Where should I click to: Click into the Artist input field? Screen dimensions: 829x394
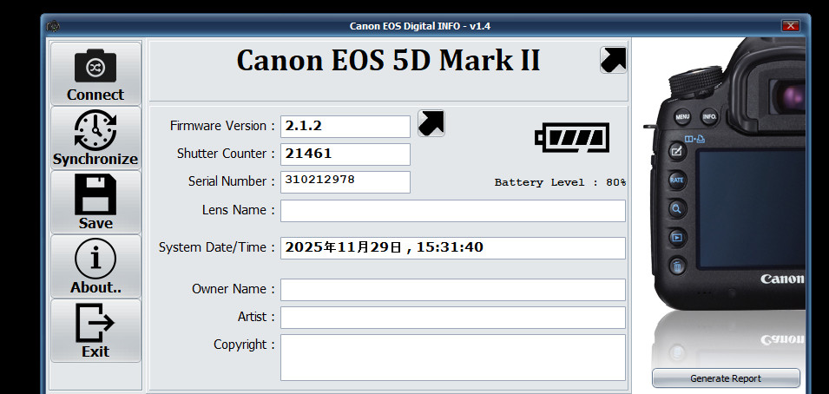[x=453, y=318]
